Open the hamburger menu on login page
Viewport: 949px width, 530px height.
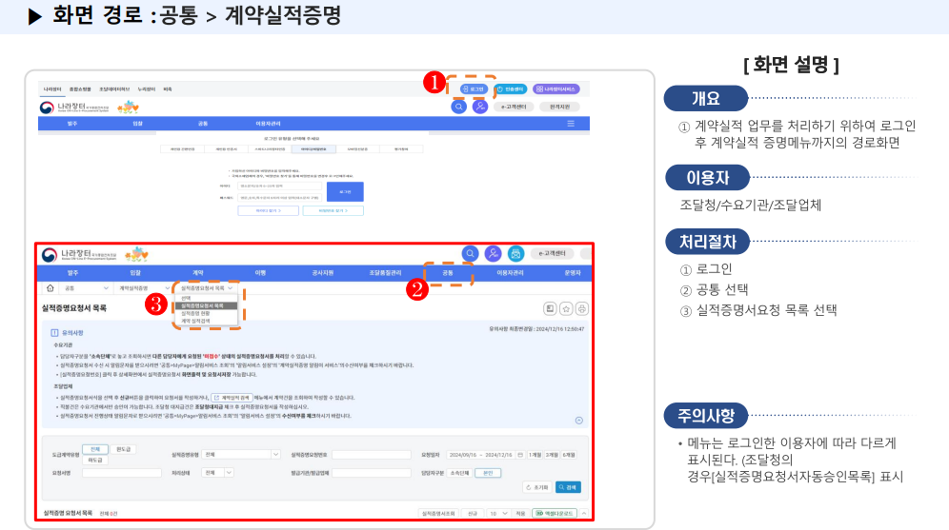click(570, 124)
